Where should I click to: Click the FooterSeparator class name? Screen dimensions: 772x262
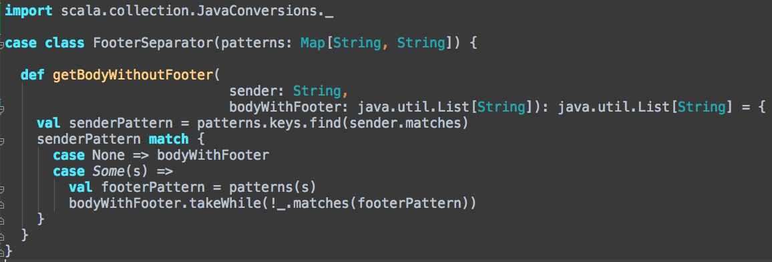153,43
